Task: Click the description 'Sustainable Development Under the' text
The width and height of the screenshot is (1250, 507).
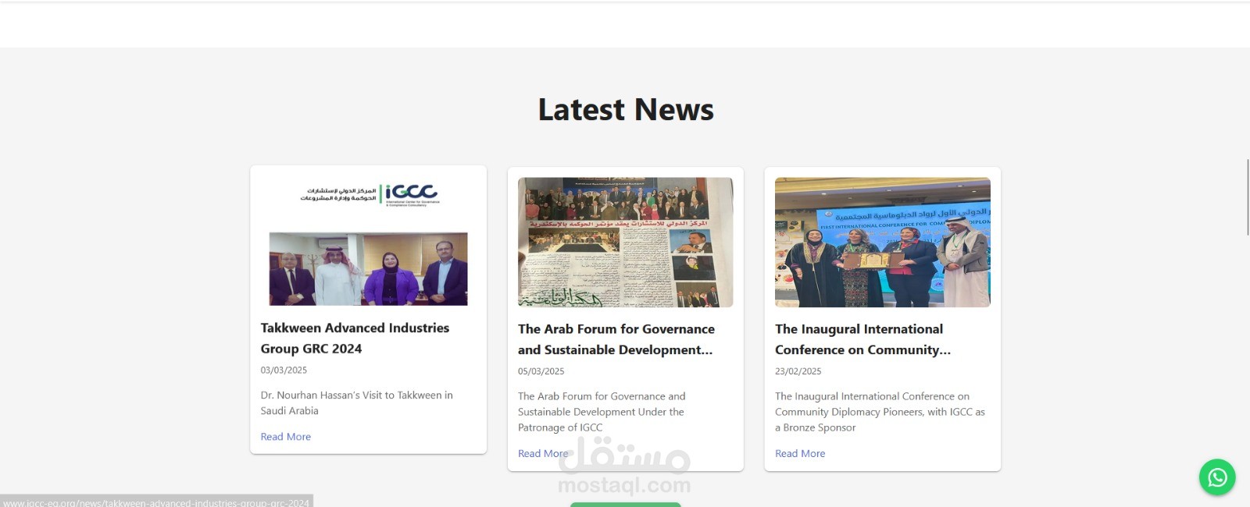Action: 601,412
